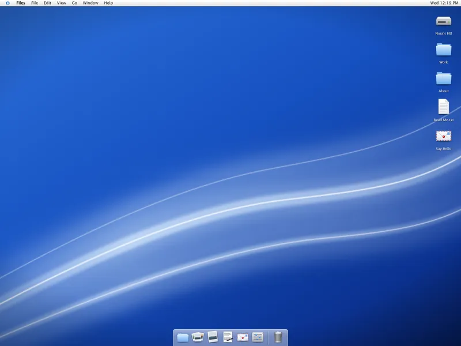Open the text editor document-with-pen dock icon
The width and height of the screenshot is (461, 346).
228,337
